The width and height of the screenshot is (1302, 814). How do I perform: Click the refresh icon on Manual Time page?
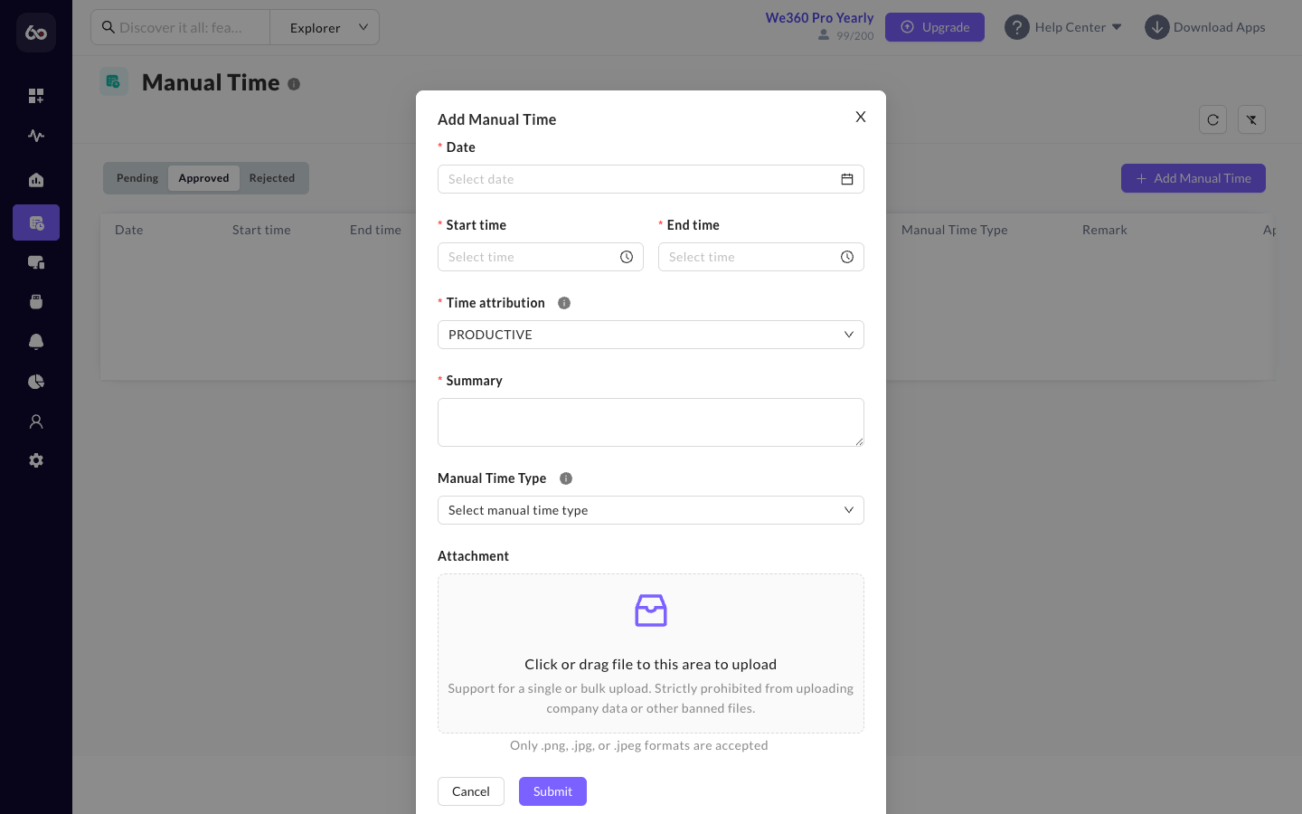point(1213,119)
